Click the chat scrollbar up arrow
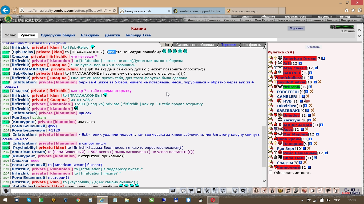364x204 pixels. pyautogui.click(x=264, y=48)
